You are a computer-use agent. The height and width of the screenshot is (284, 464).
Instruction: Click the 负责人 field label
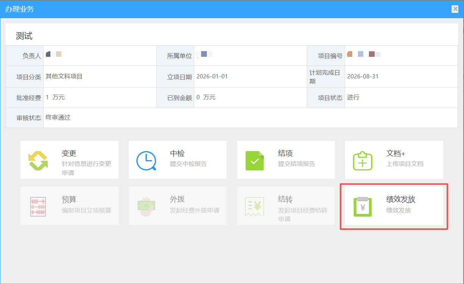tap(31, 56)
